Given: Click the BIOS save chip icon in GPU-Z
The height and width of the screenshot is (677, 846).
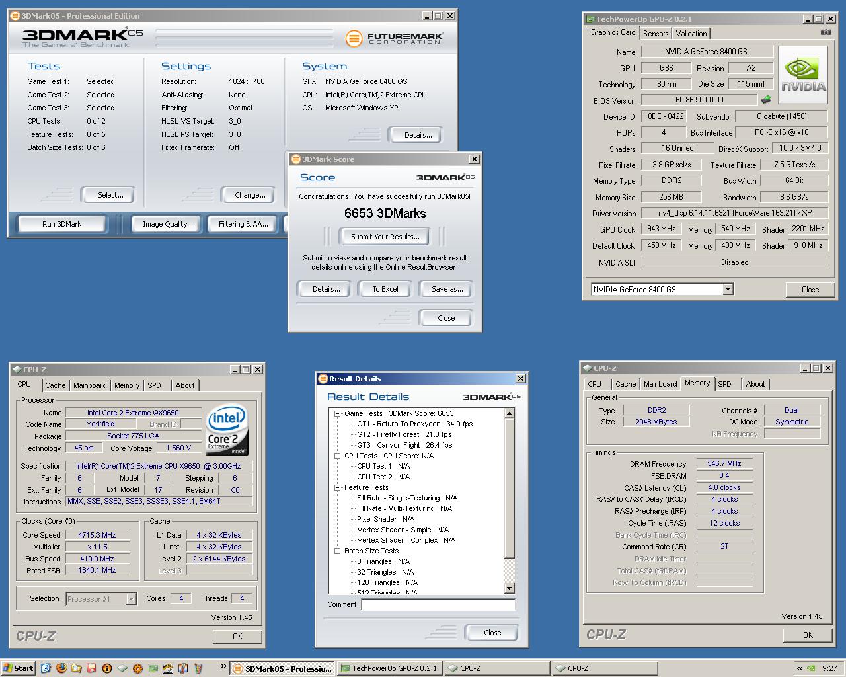Looking at the screenshot, I should (766, 100).
